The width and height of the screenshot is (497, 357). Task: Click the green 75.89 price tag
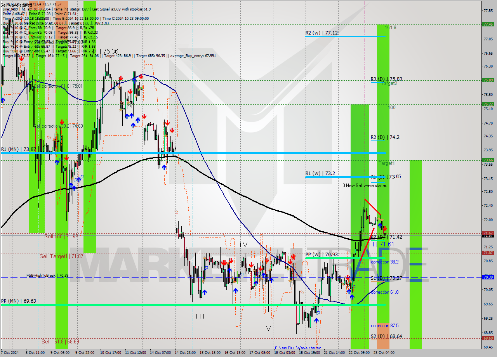point(488,80)
